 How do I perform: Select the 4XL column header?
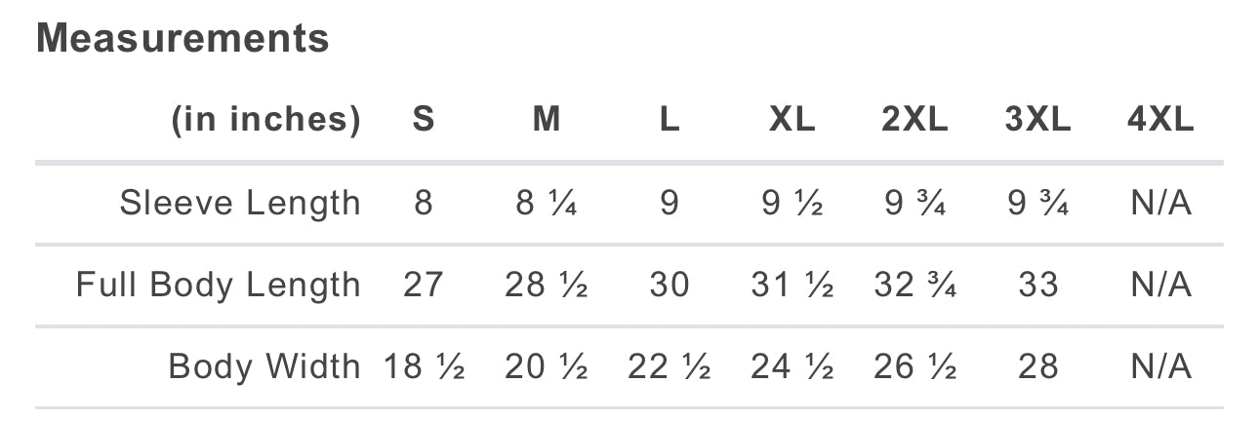1159,120
